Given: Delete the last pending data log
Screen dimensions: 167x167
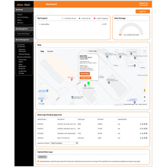Looking at the screenshot, I should point(147,138).
